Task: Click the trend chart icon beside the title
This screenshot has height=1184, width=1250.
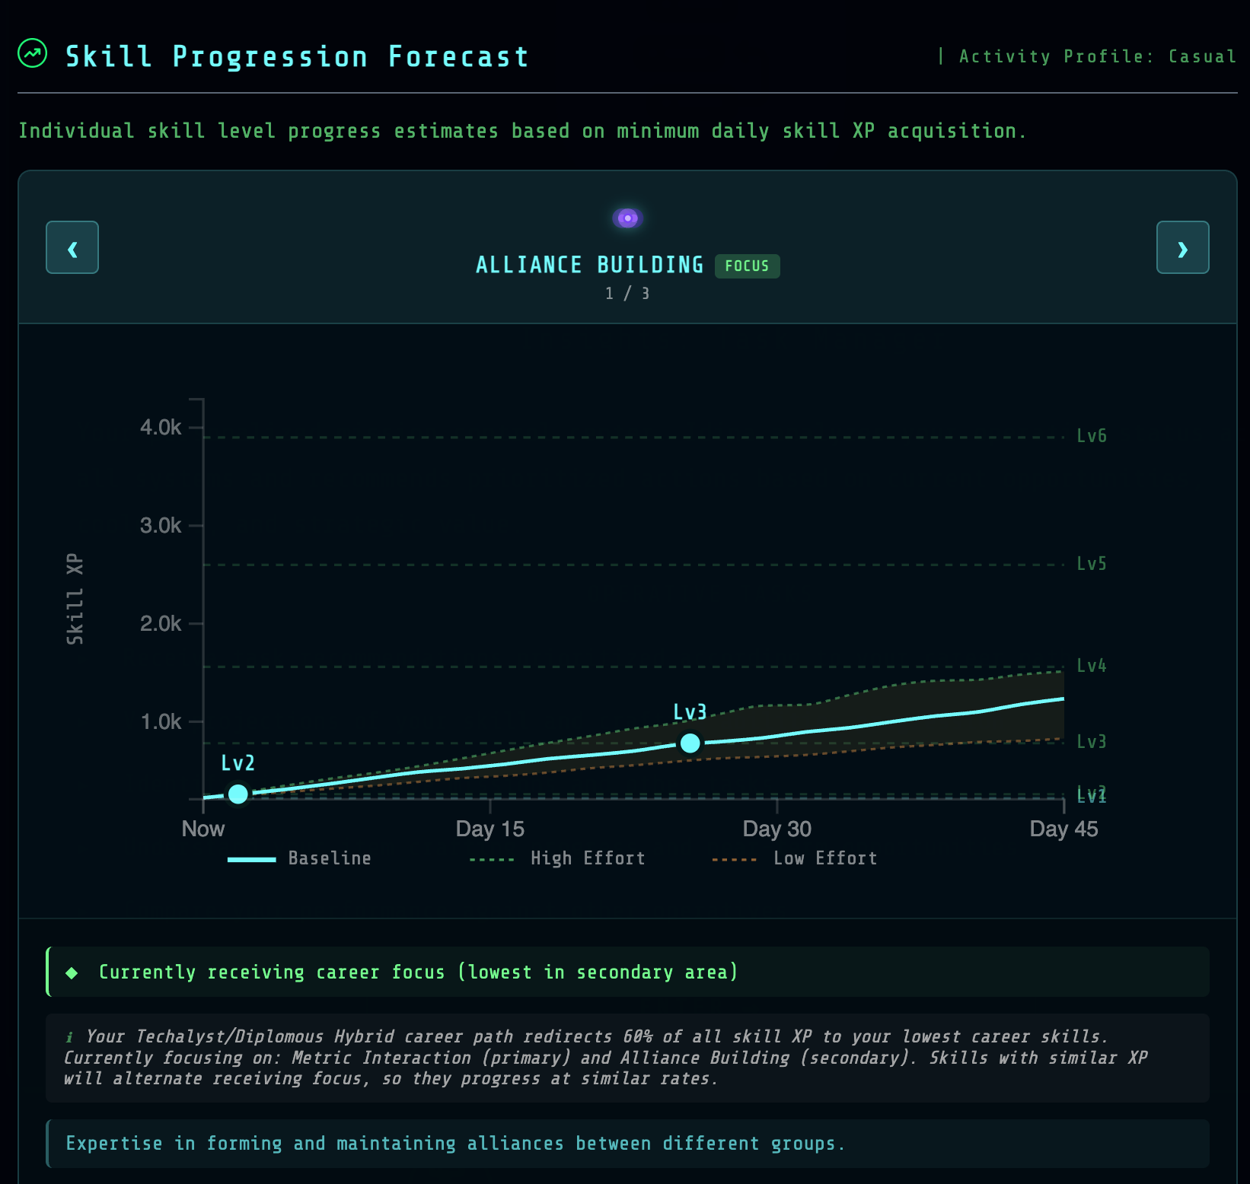Action: point(33,54)
